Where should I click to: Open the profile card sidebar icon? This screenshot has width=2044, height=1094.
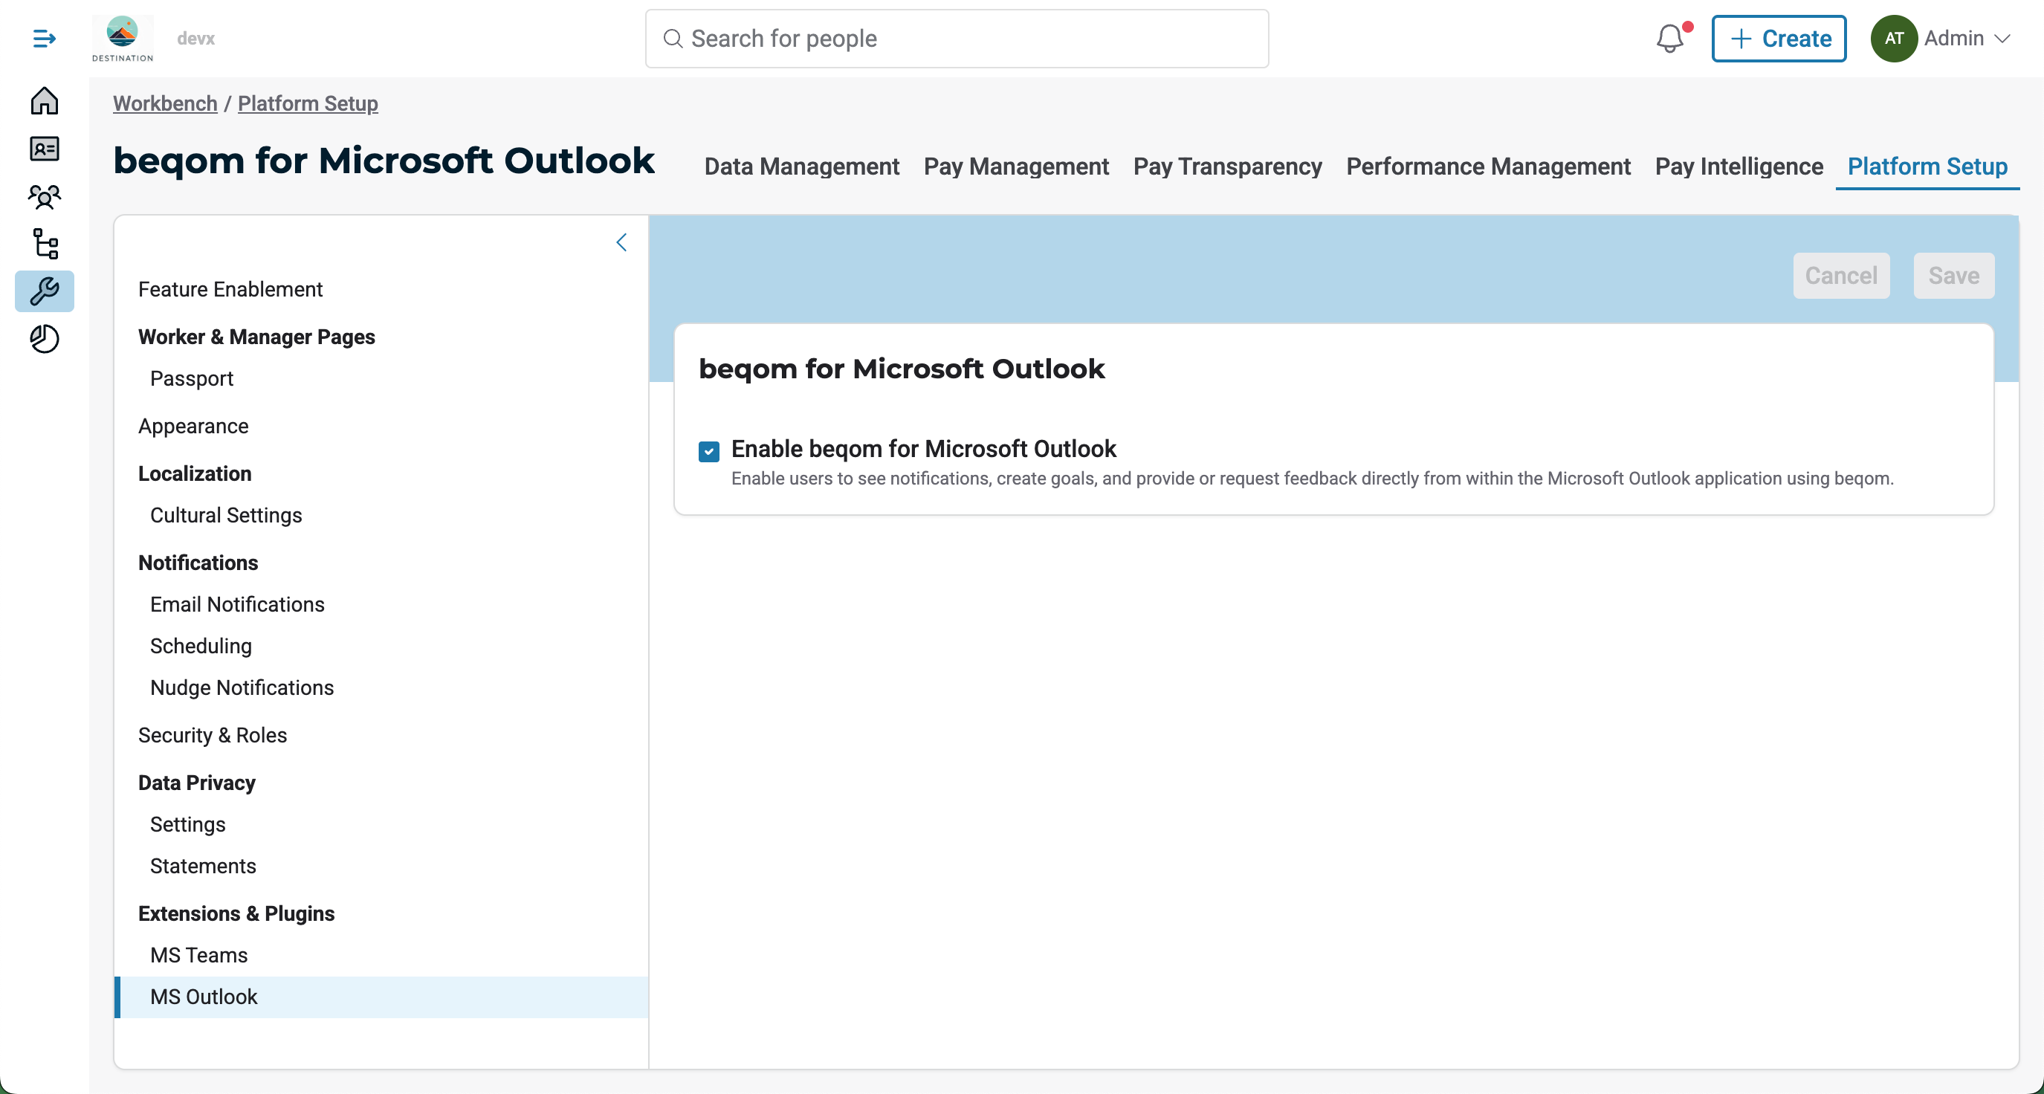pos(45,149)
